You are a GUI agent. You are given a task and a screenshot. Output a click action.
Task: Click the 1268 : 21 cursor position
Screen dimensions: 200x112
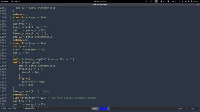183,109
